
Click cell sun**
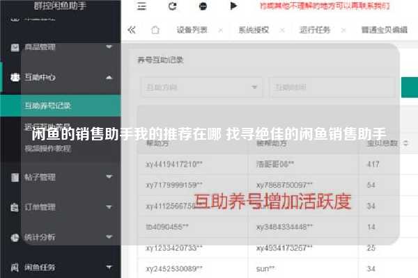coord(265,269)
